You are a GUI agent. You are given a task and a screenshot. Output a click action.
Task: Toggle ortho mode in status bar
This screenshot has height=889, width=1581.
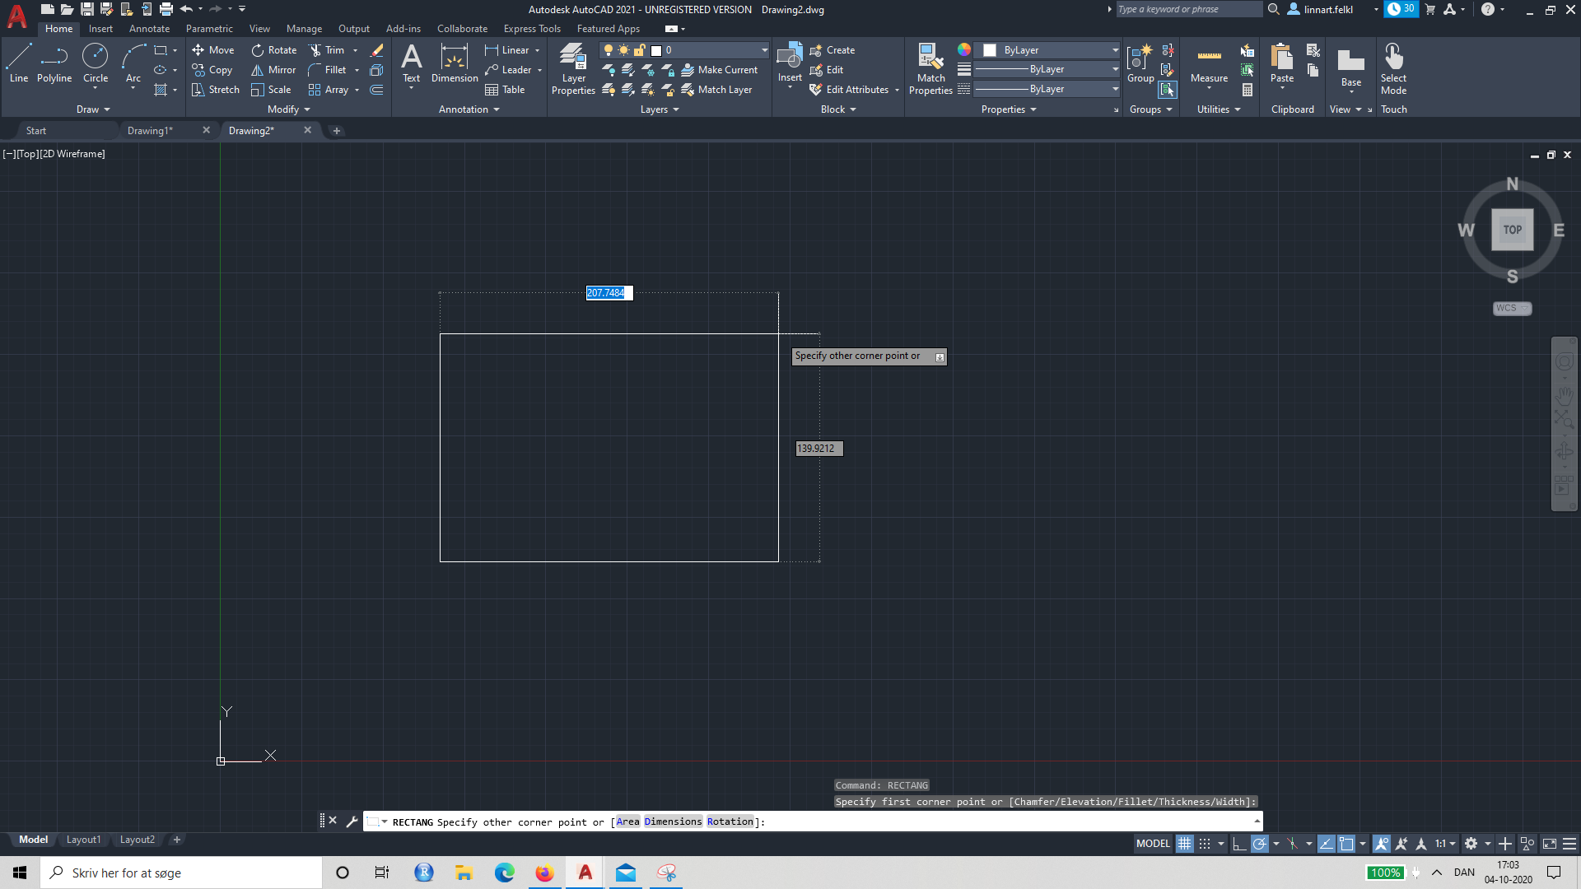pos(1238,844)
